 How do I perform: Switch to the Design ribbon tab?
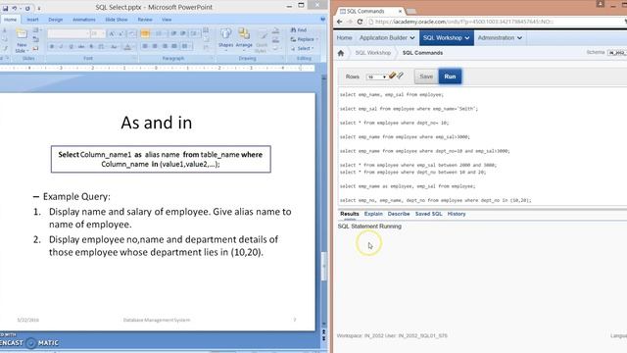coord(56,20)
